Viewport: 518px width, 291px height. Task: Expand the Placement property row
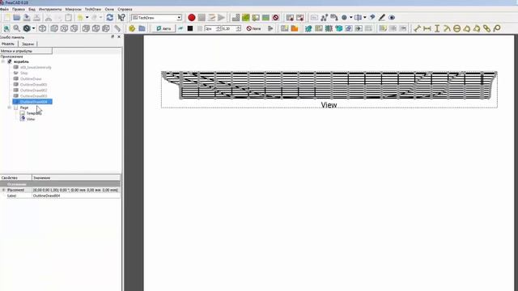[3, 190]
